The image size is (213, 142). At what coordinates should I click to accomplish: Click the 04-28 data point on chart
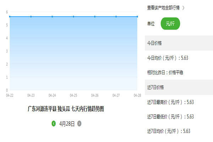[x=137, y=16]
